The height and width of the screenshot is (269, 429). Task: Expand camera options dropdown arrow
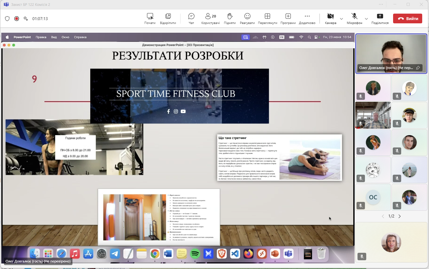(x=341, y=19)
